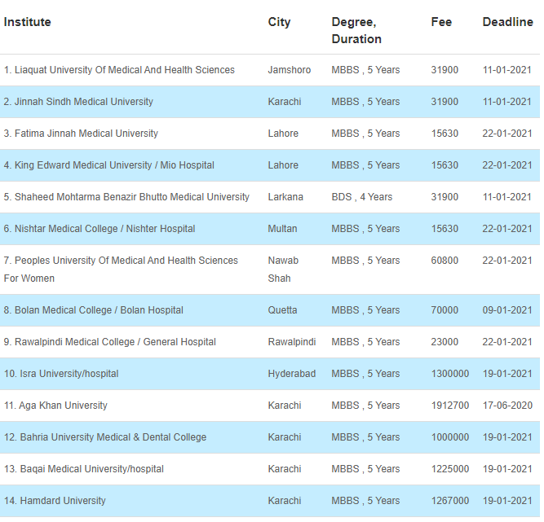Select the Multan city cell

point(282,229)
